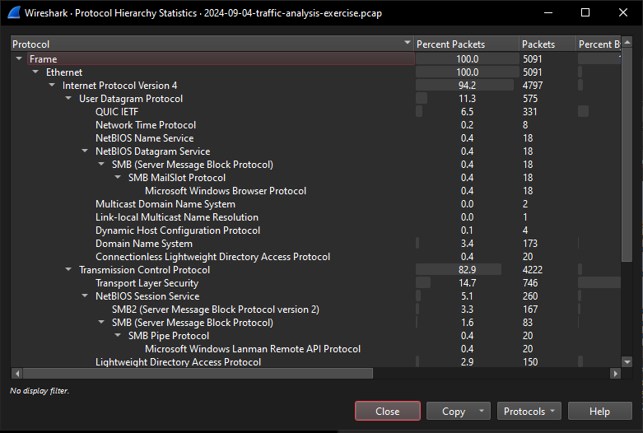The image size is (643, 433).
Task: Sort by the Protocol column header
Action: pos(212,44)
